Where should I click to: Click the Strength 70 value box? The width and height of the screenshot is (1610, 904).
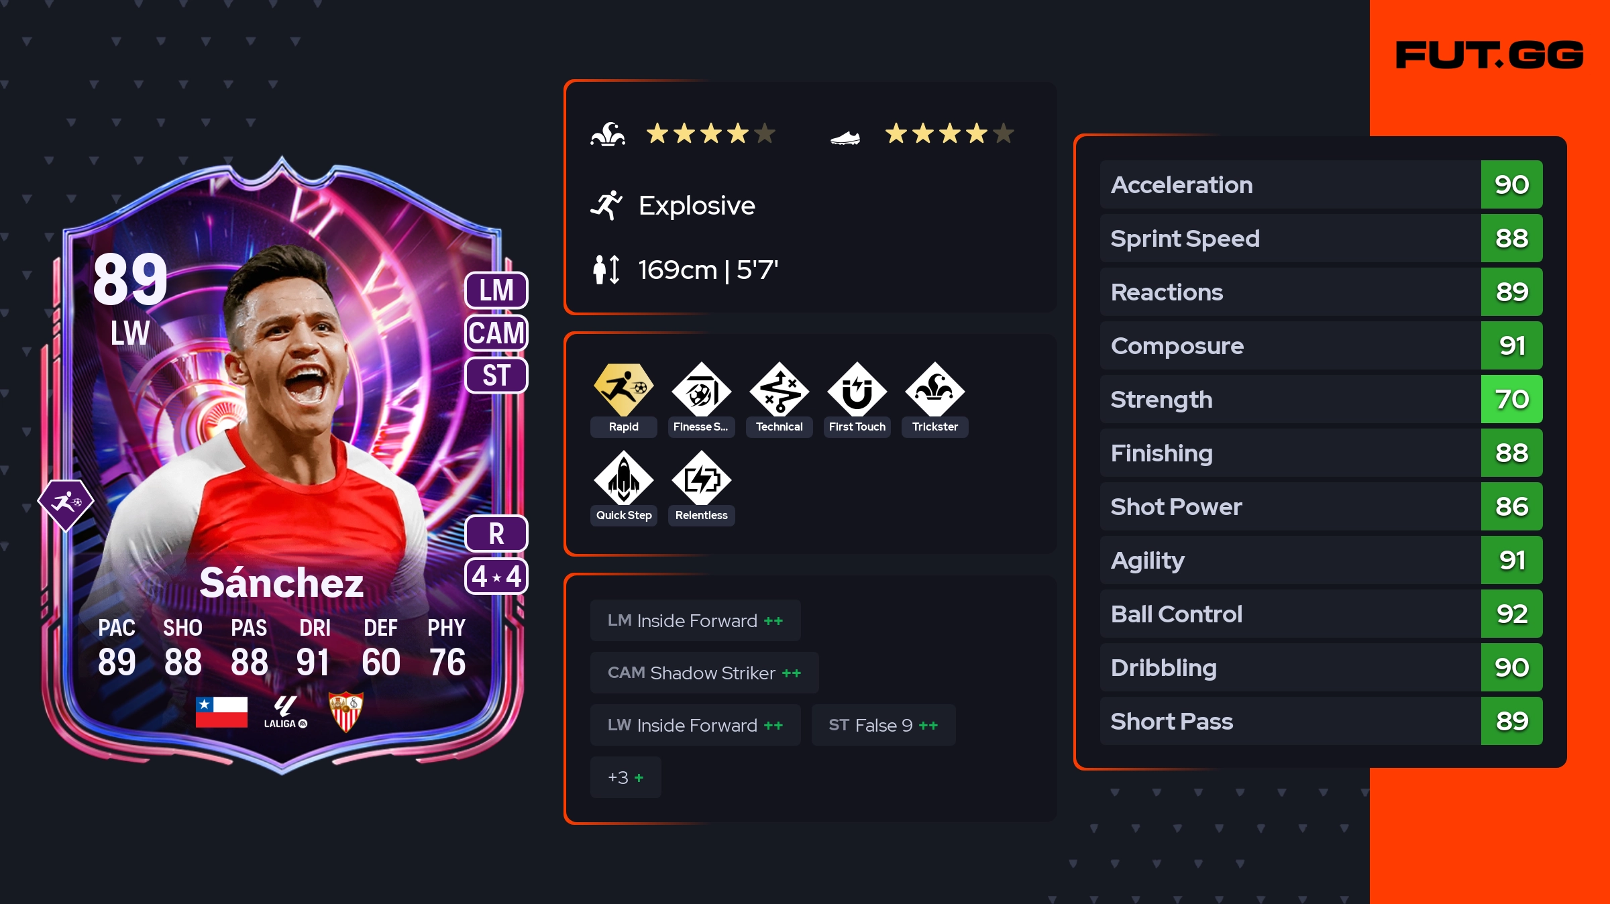coord(1511,399)
